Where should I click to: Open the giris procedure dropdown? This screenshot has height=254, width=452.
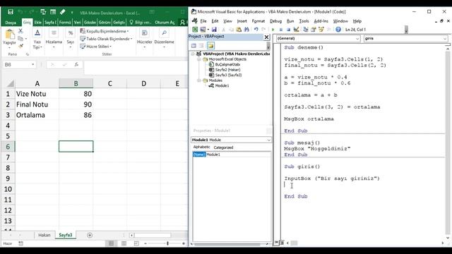pyautogui.click(x=445, y=38)
